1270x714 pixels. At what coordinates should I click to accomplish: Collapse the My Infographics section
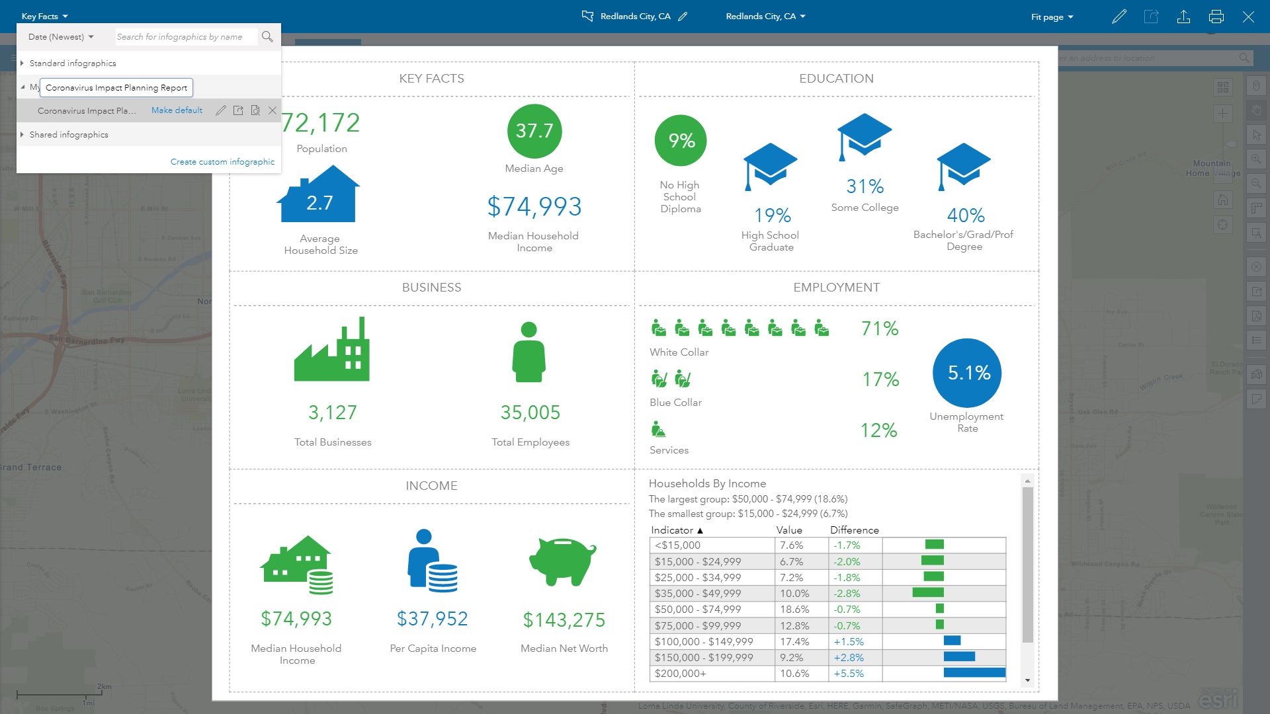[22, 87]
